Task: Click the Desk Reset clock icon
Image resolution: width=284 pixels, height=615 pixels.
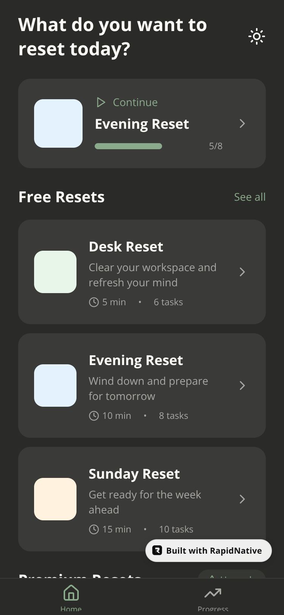Action: pos(94,302)
